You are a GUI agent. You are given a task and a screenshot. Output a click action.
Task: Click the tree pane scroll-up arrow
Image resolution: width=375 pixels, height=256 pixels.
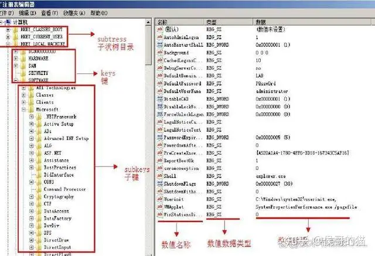tap(148, 22)
